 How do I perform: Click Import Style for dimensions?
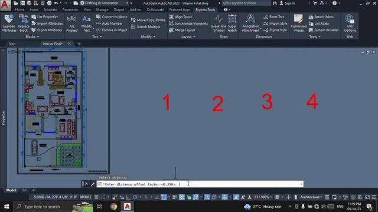click(275, 24)
